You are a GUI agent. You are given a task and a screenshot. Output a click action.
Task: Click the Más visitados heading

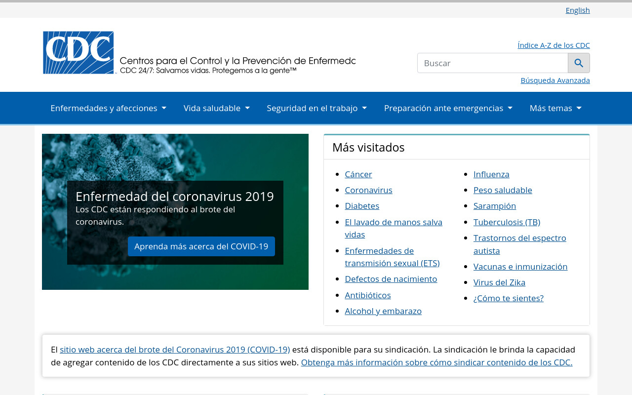tap(368, 148)
